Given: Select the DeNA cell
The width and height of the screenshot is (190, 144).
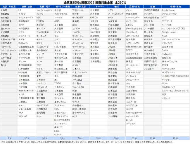Looking at the screenshot, I should [x=176, y=51].
